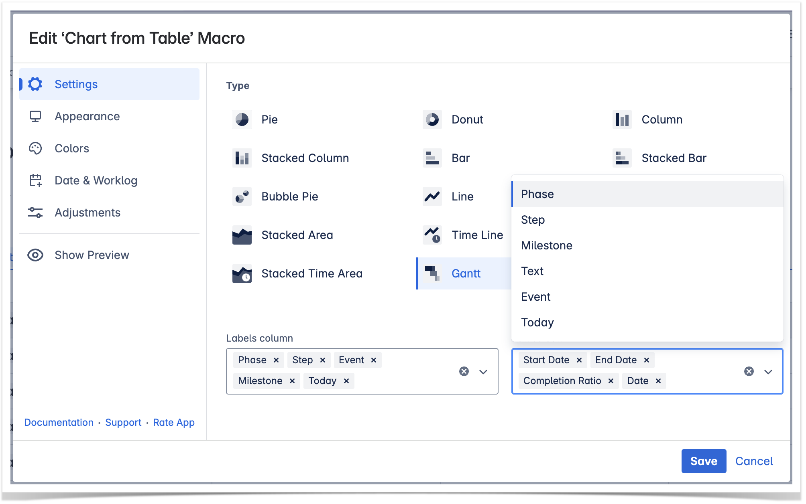Switch to the Date & Worklog tab
Image resolution: width=806 pixels, height=504 pixels.
click(x=96, y=180)
